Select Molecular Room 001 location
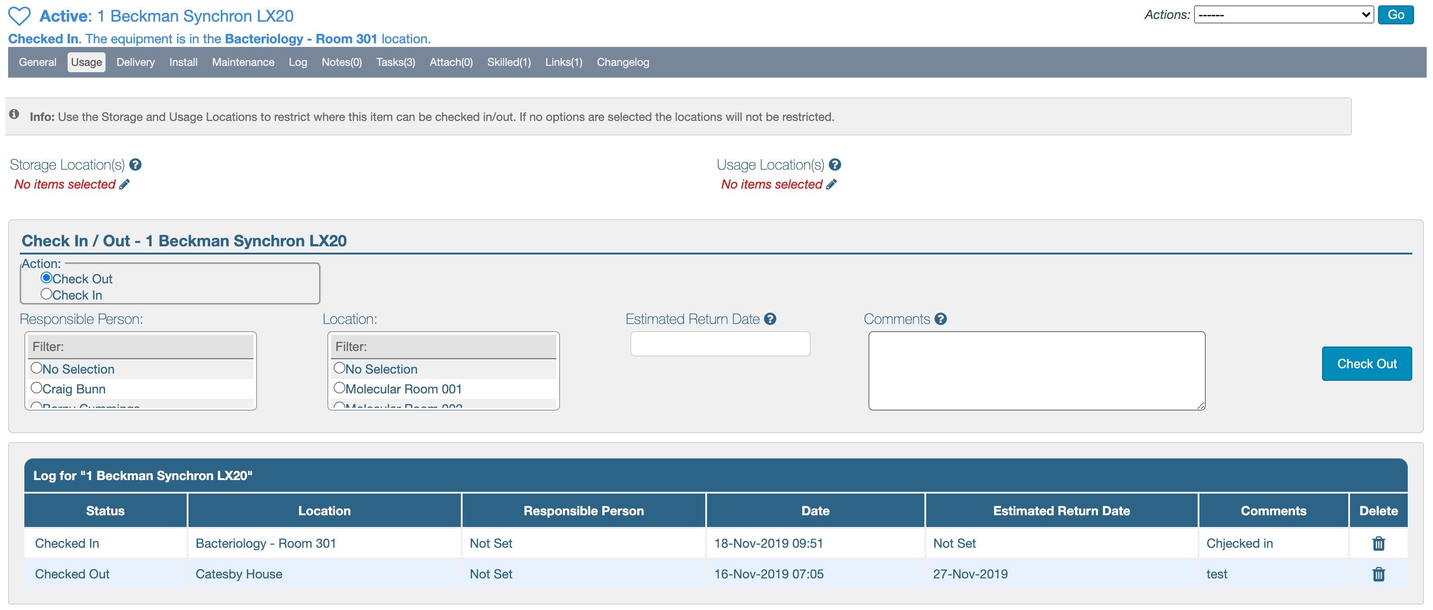This screenshot has height=610, width=1433. pyautogui.click(x=340, y=388)
